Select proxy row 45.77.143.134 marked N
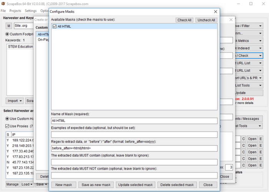269x192 pixels. point(20,162)
